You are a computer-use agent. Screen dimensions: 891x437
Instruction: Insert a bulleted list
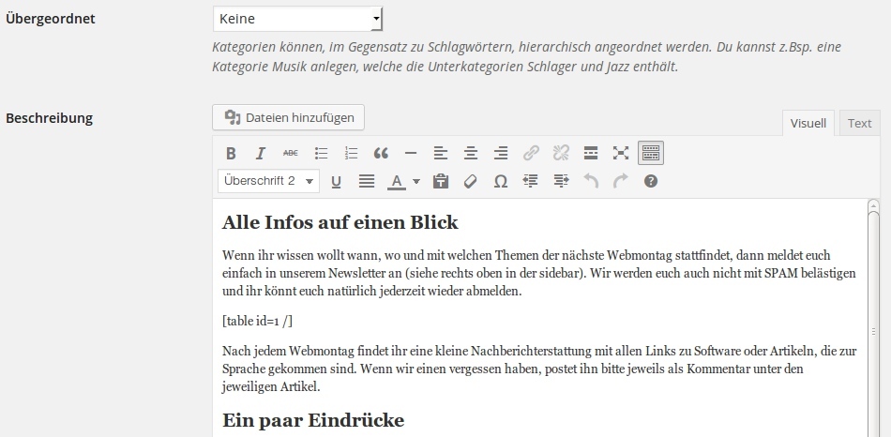tap(321, 153)
